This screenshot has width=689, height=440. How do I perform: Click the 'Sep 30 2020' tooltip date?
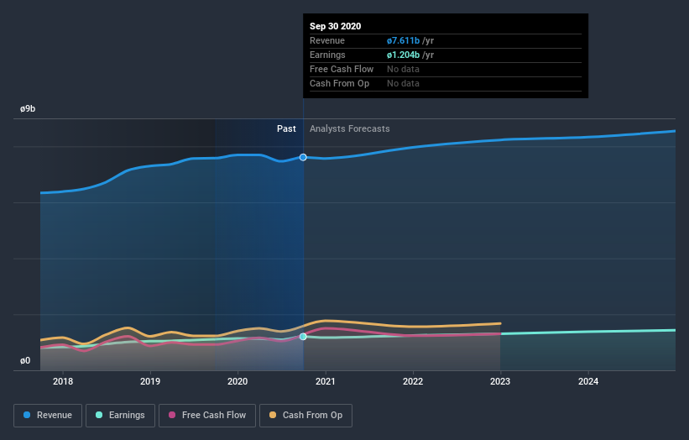[336, 26]
